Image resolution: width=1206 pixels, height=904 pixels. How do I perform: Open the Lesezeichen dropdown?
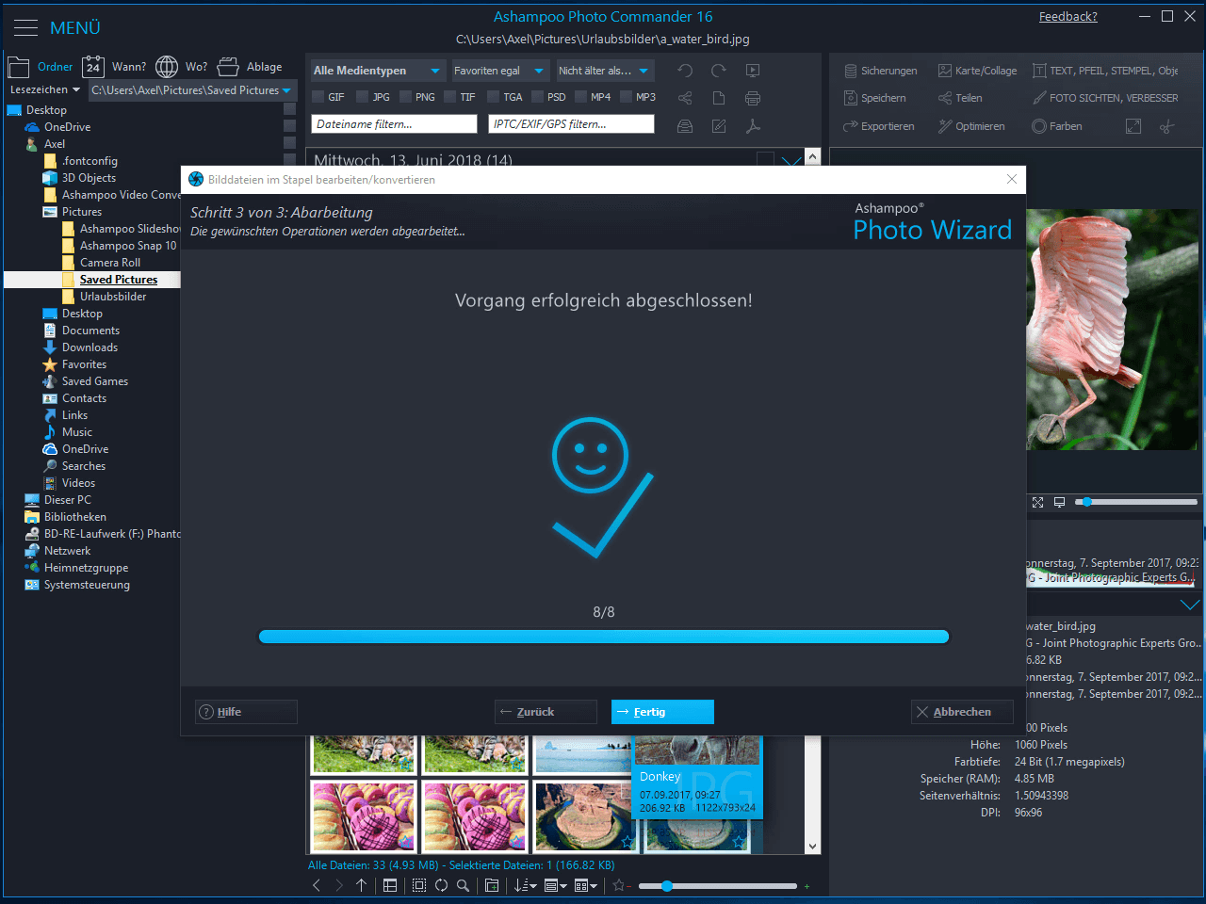coord(44,90)
